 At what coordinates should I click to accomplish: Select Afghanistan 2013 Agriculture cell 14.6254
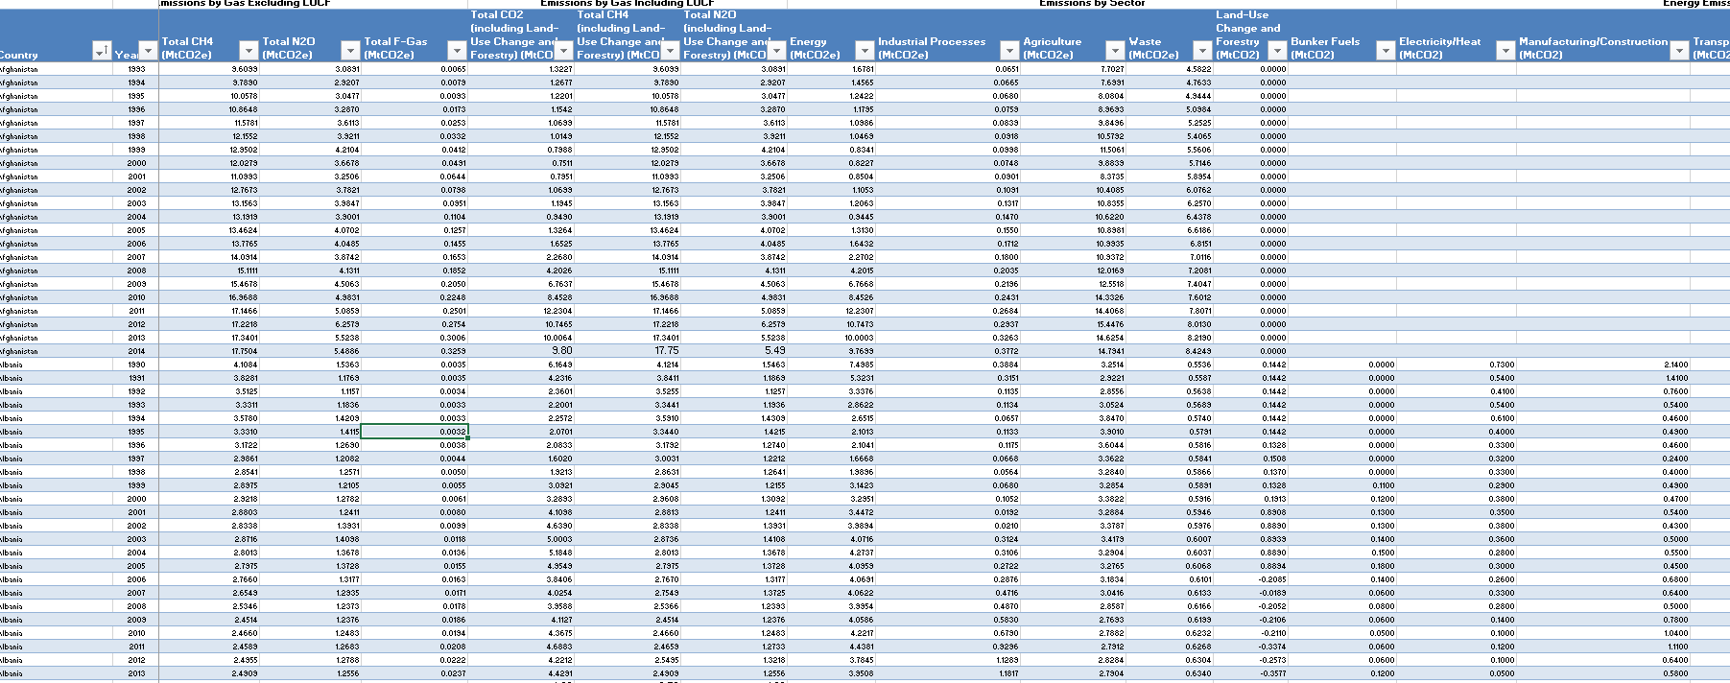pos(1074,338)
